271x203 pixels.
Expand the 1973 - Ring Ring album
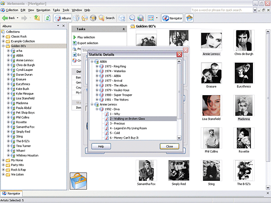pos(96,66)
